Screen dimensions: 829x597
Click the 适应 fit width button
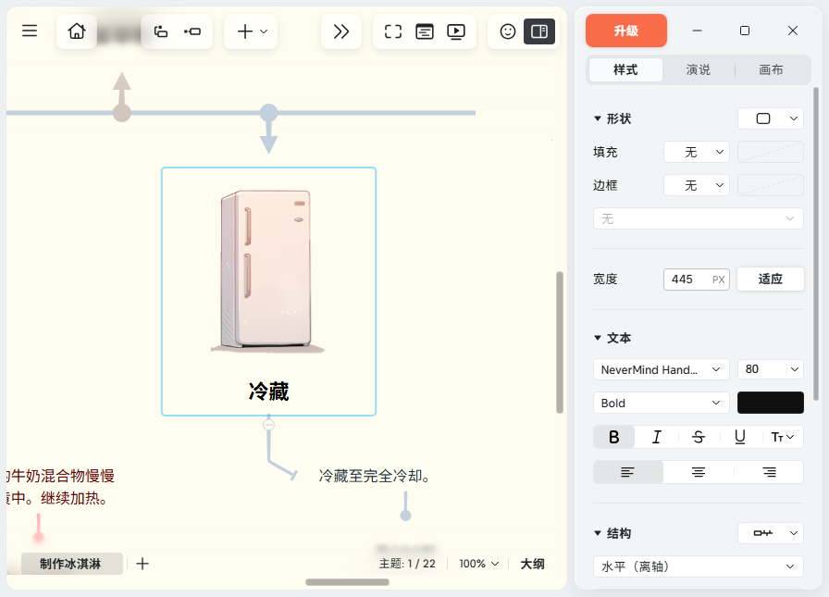pos(771,280)
